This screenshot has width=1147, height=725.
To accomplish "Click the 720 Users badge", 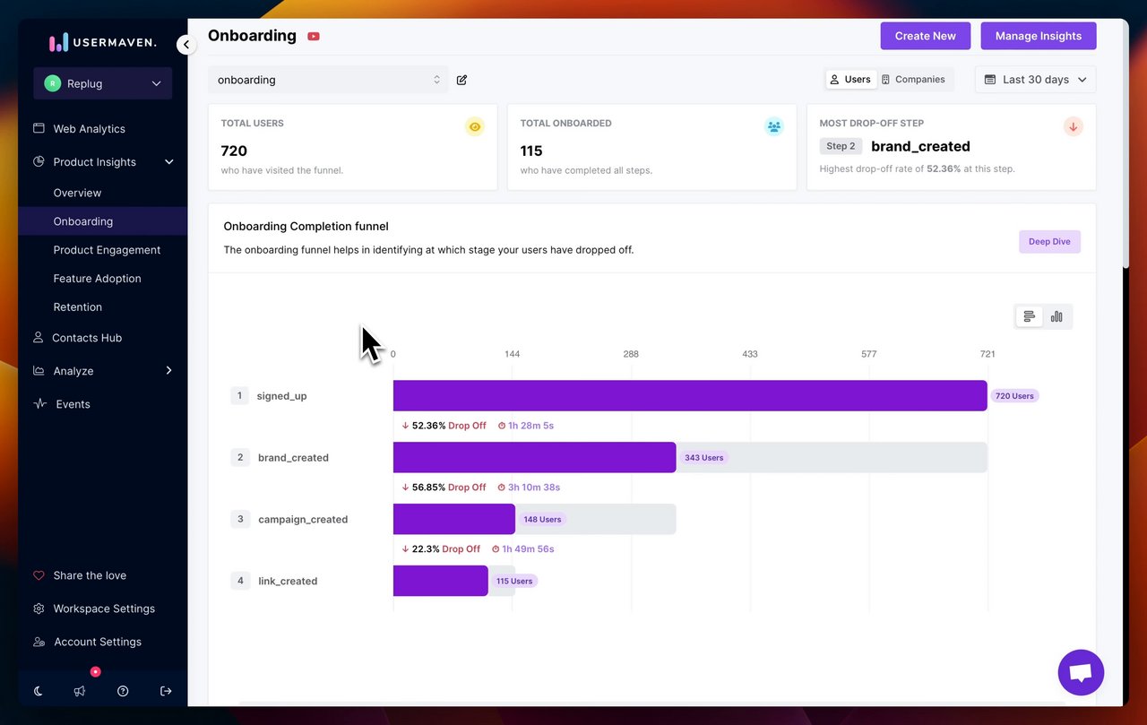I will click(x=1014, y=396).
